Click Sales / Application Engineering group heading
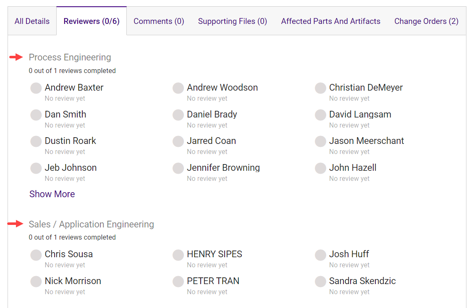 point(91,224)
